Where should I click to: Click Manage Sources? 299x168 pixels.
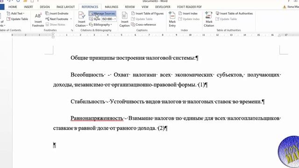point(102,14)
